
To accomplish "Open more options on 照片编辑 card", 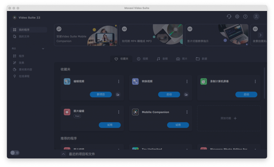I will pos(119,112).
